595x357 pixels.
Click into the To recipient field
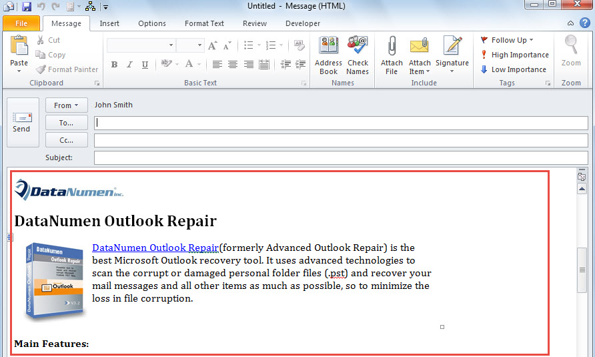(341, 123)
